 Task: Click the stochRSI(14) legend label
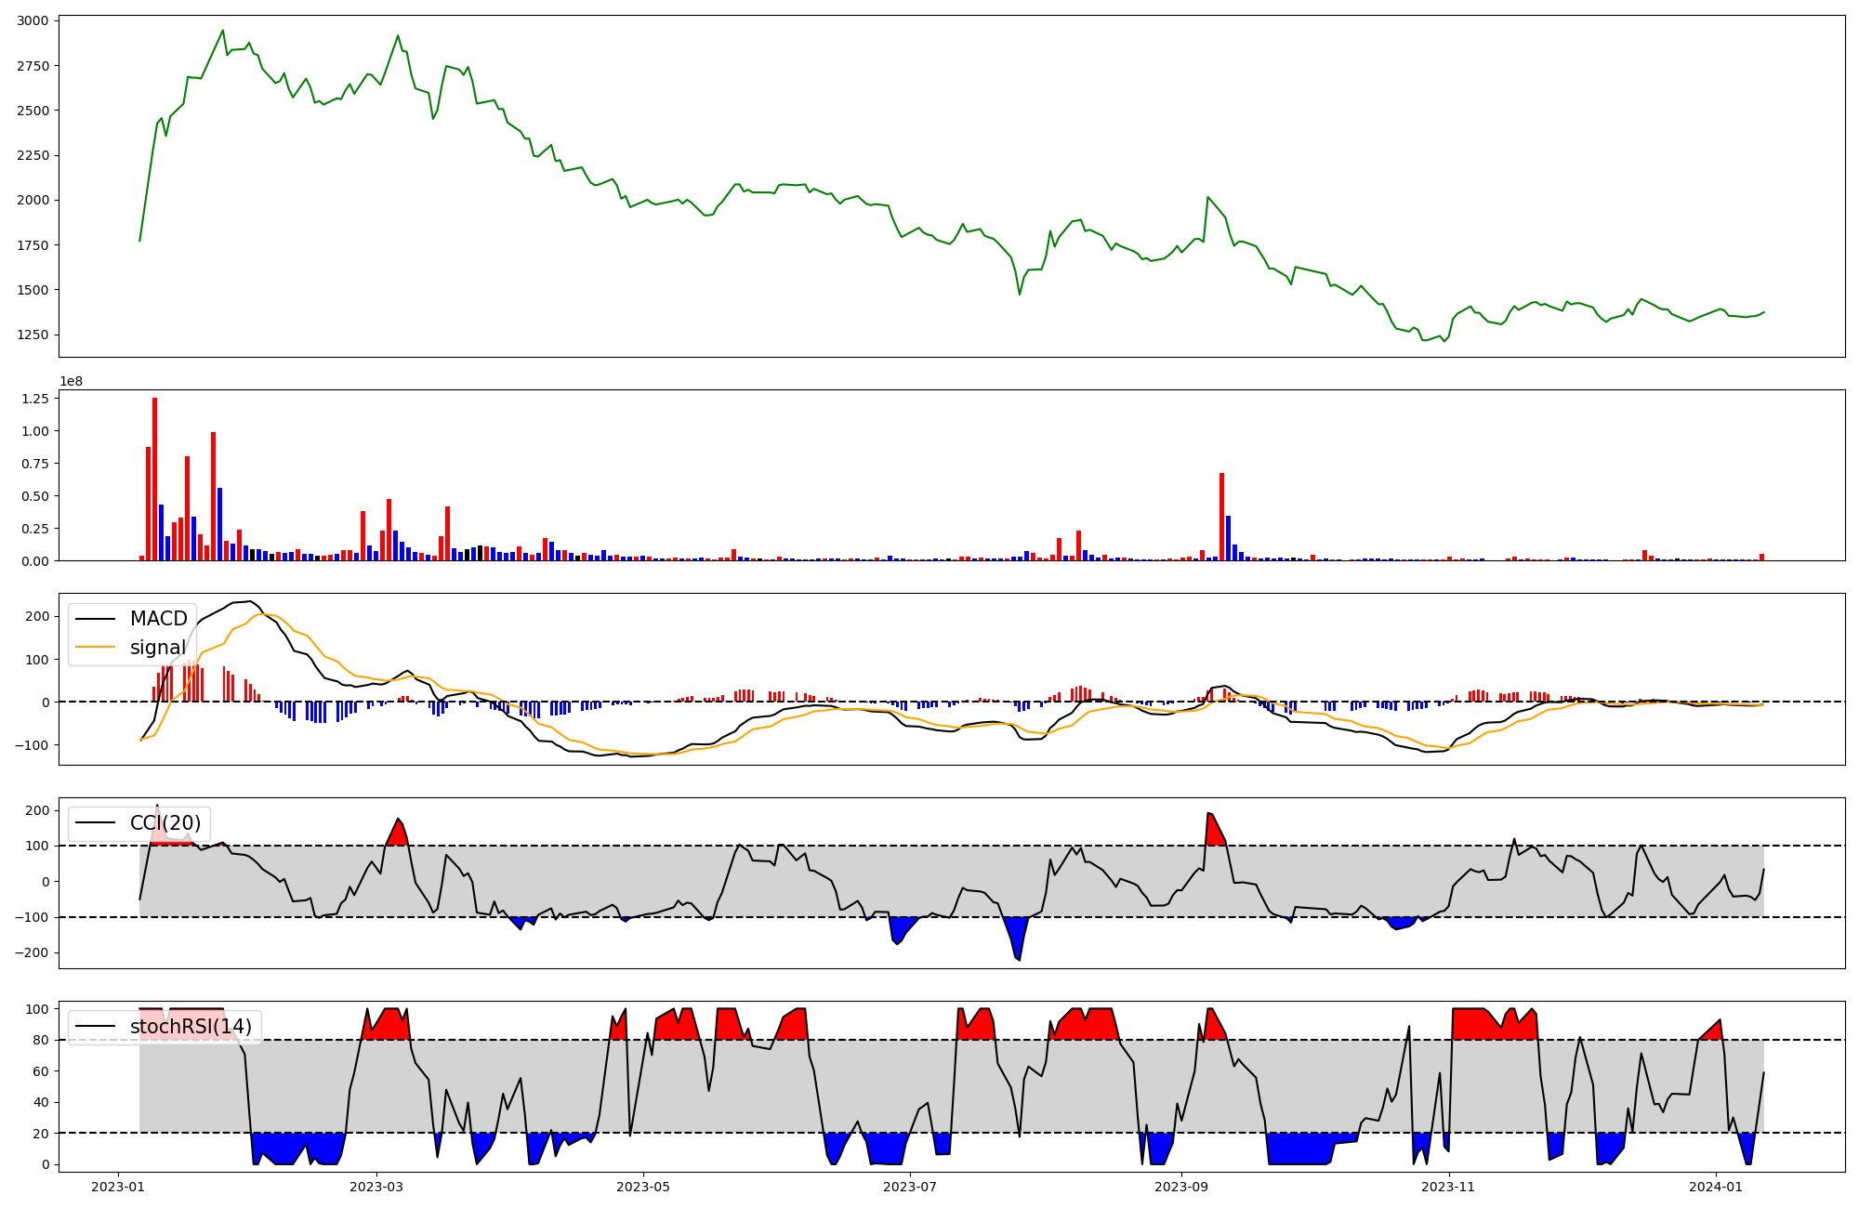coord(191,1027)
